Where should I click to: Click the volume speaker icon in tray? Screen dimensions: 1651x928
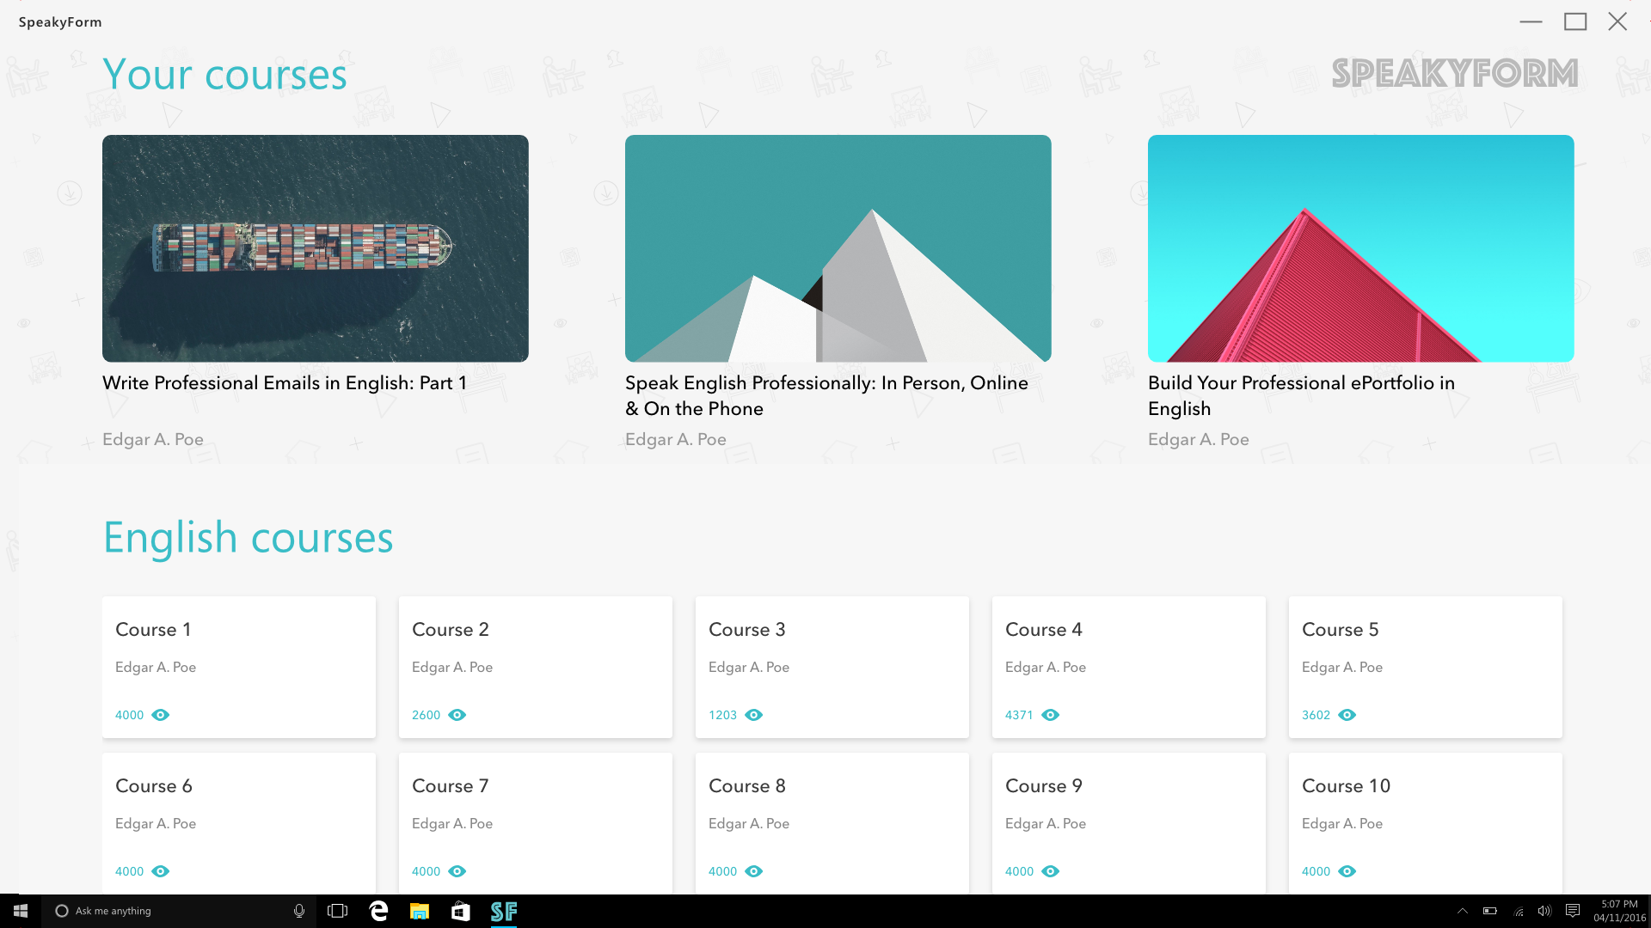click(1545, 911)
